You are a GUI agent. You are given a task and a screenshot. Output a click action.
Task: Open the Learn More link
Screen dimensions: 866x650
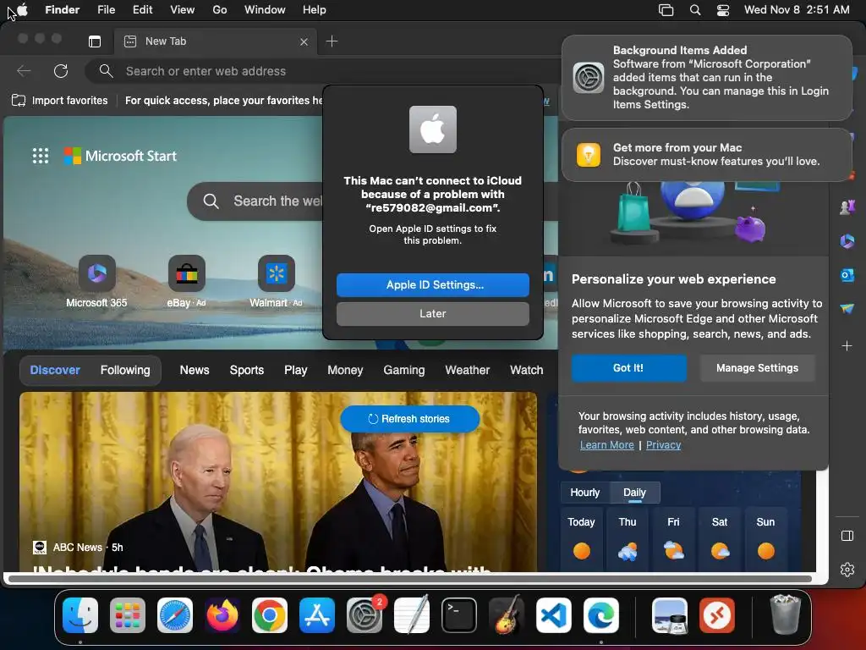coord(607,445)
